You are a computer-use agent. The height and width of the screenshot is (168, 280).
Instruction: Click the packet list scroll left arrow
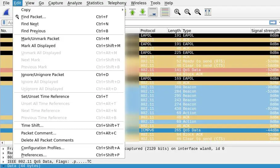click(2, 143)
